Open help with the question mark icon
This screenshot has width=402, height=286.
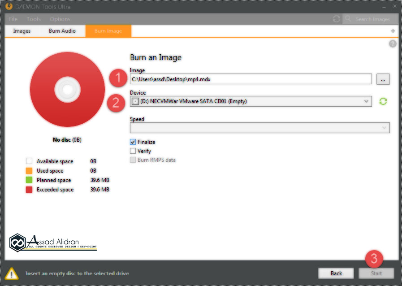point(393,44)
